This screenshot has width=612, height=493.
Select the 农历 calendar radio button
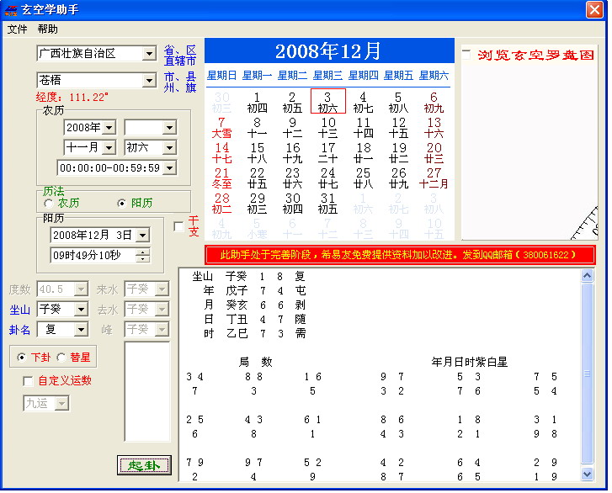pyautogui.click(x=48, y=204)
